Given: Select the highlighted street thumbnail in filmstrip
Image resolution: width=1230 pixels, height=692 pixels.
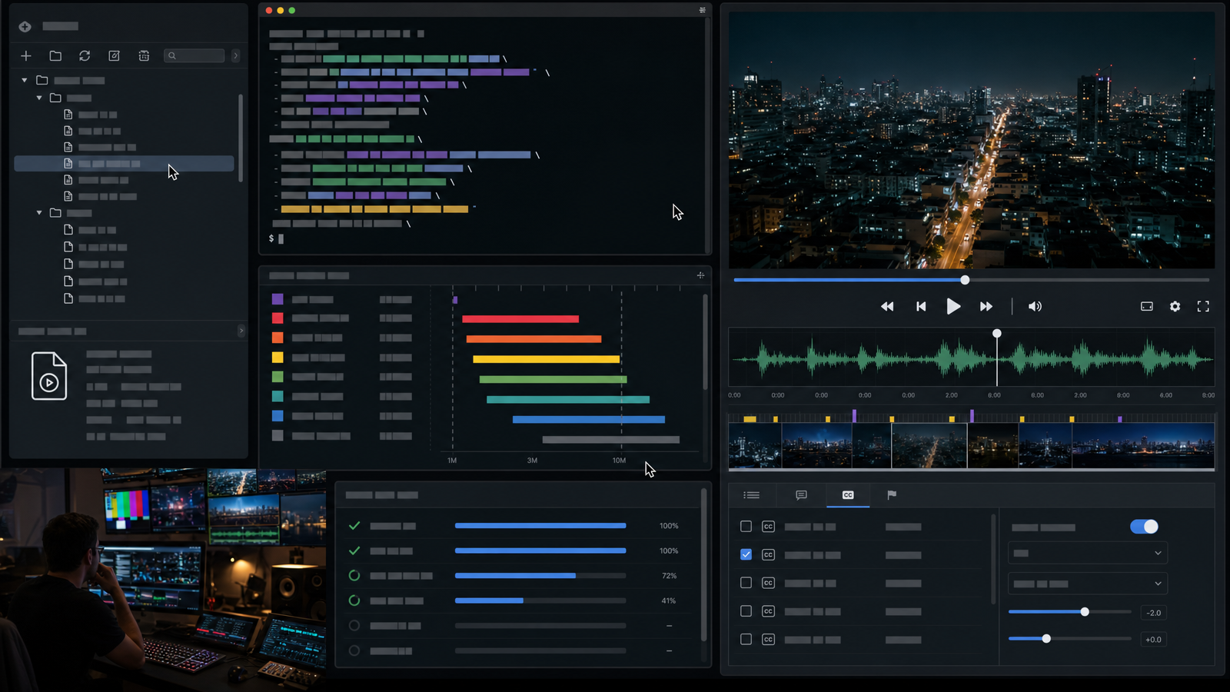Looking at the screenshot, I should (929, 446).
